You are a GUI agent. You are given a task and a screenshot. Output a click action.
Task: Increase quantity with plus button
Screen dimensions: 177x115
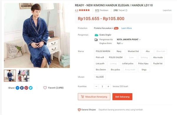click(x=108, y=87)
